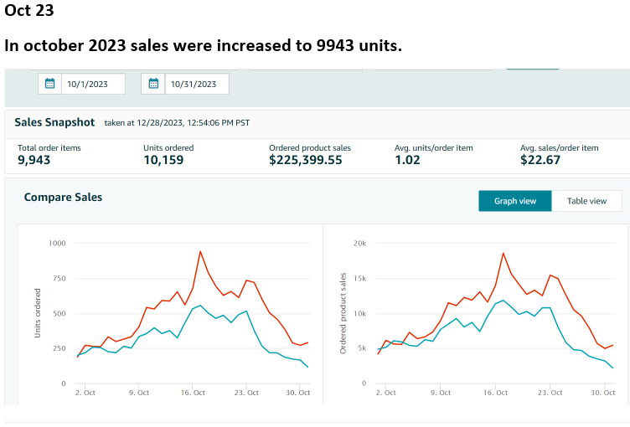Switch to Table view
The width and height of the screenshot is (630, 427).
(586, 201)
